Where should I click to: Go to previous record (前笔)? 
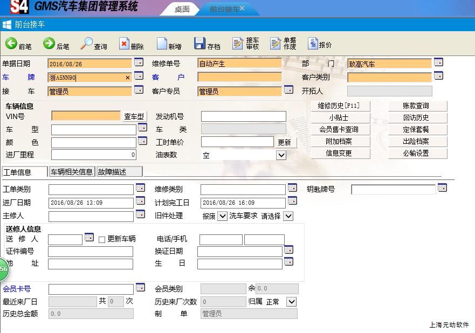pyautogui.click(x=11, y=44)
